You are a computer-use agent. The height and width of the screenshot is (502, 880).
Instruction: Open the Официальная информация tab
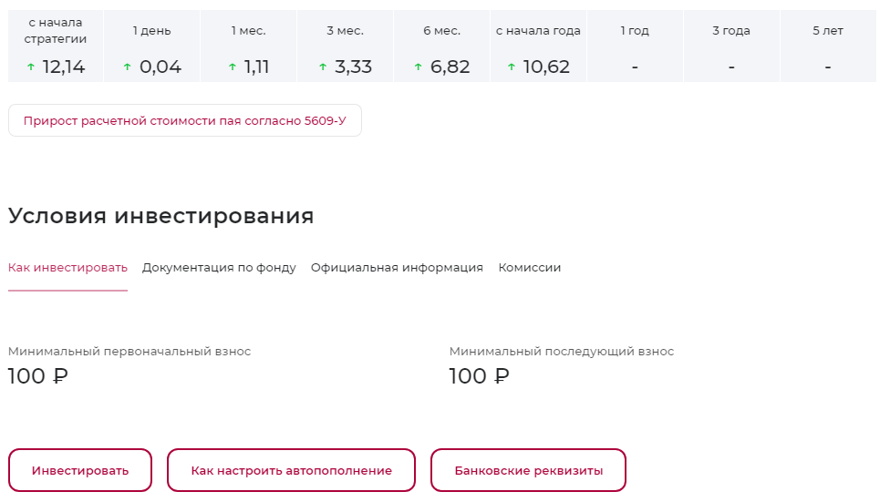[x=397, y=268]
